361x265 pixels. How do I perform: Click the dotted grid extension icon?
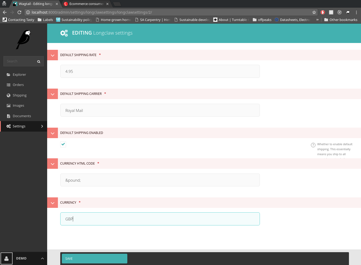[331, 12]
